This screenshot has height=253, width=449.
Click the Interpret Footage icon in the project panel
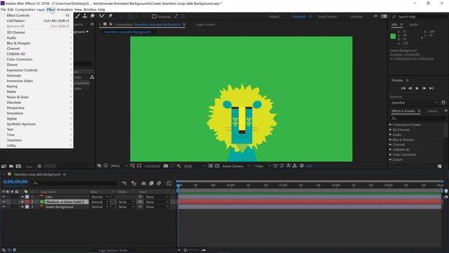pos(4,166)
